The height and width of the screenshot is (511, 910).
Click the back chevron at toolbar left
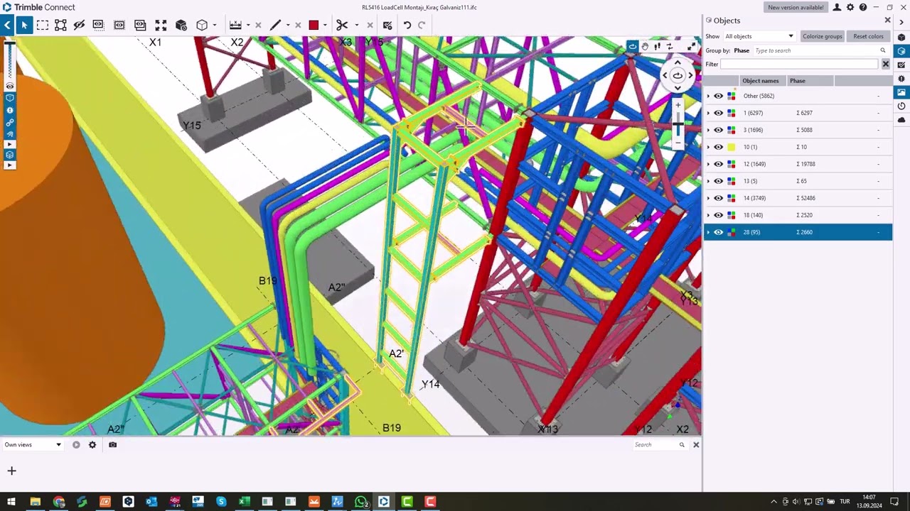pos(7,25)
